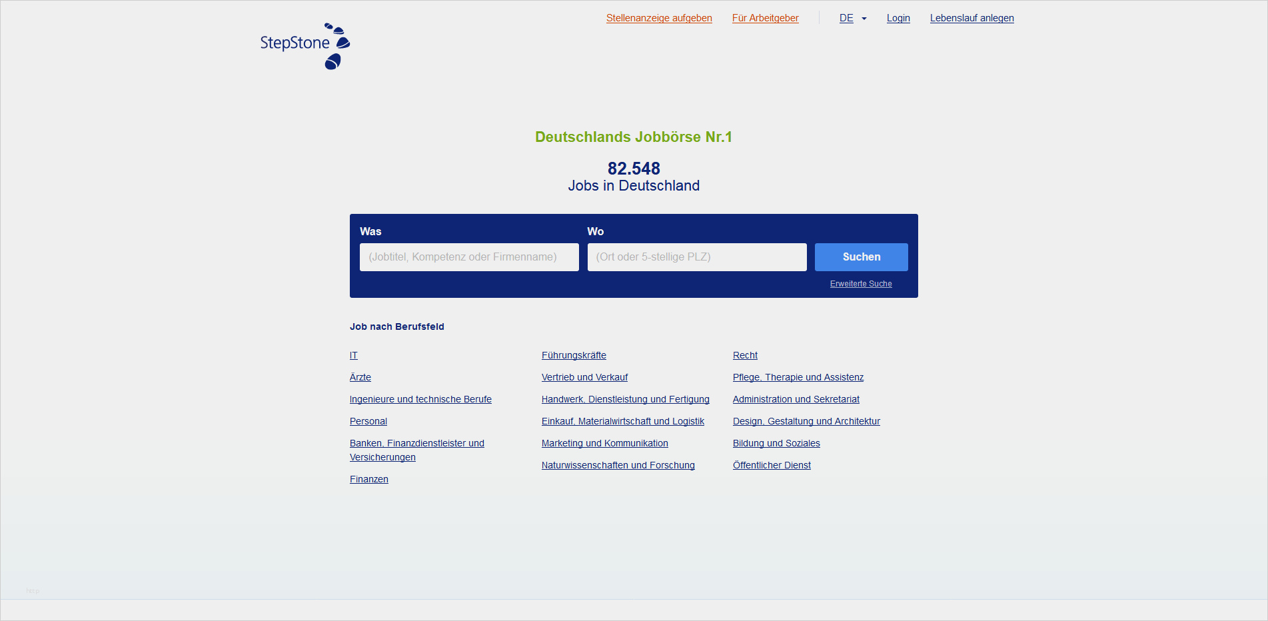The width and height of the screenshot is (1268, 621).
Task: Open Banken, Finanzdienstleister und Versicherungen category
Action: (x=417, y=450)
